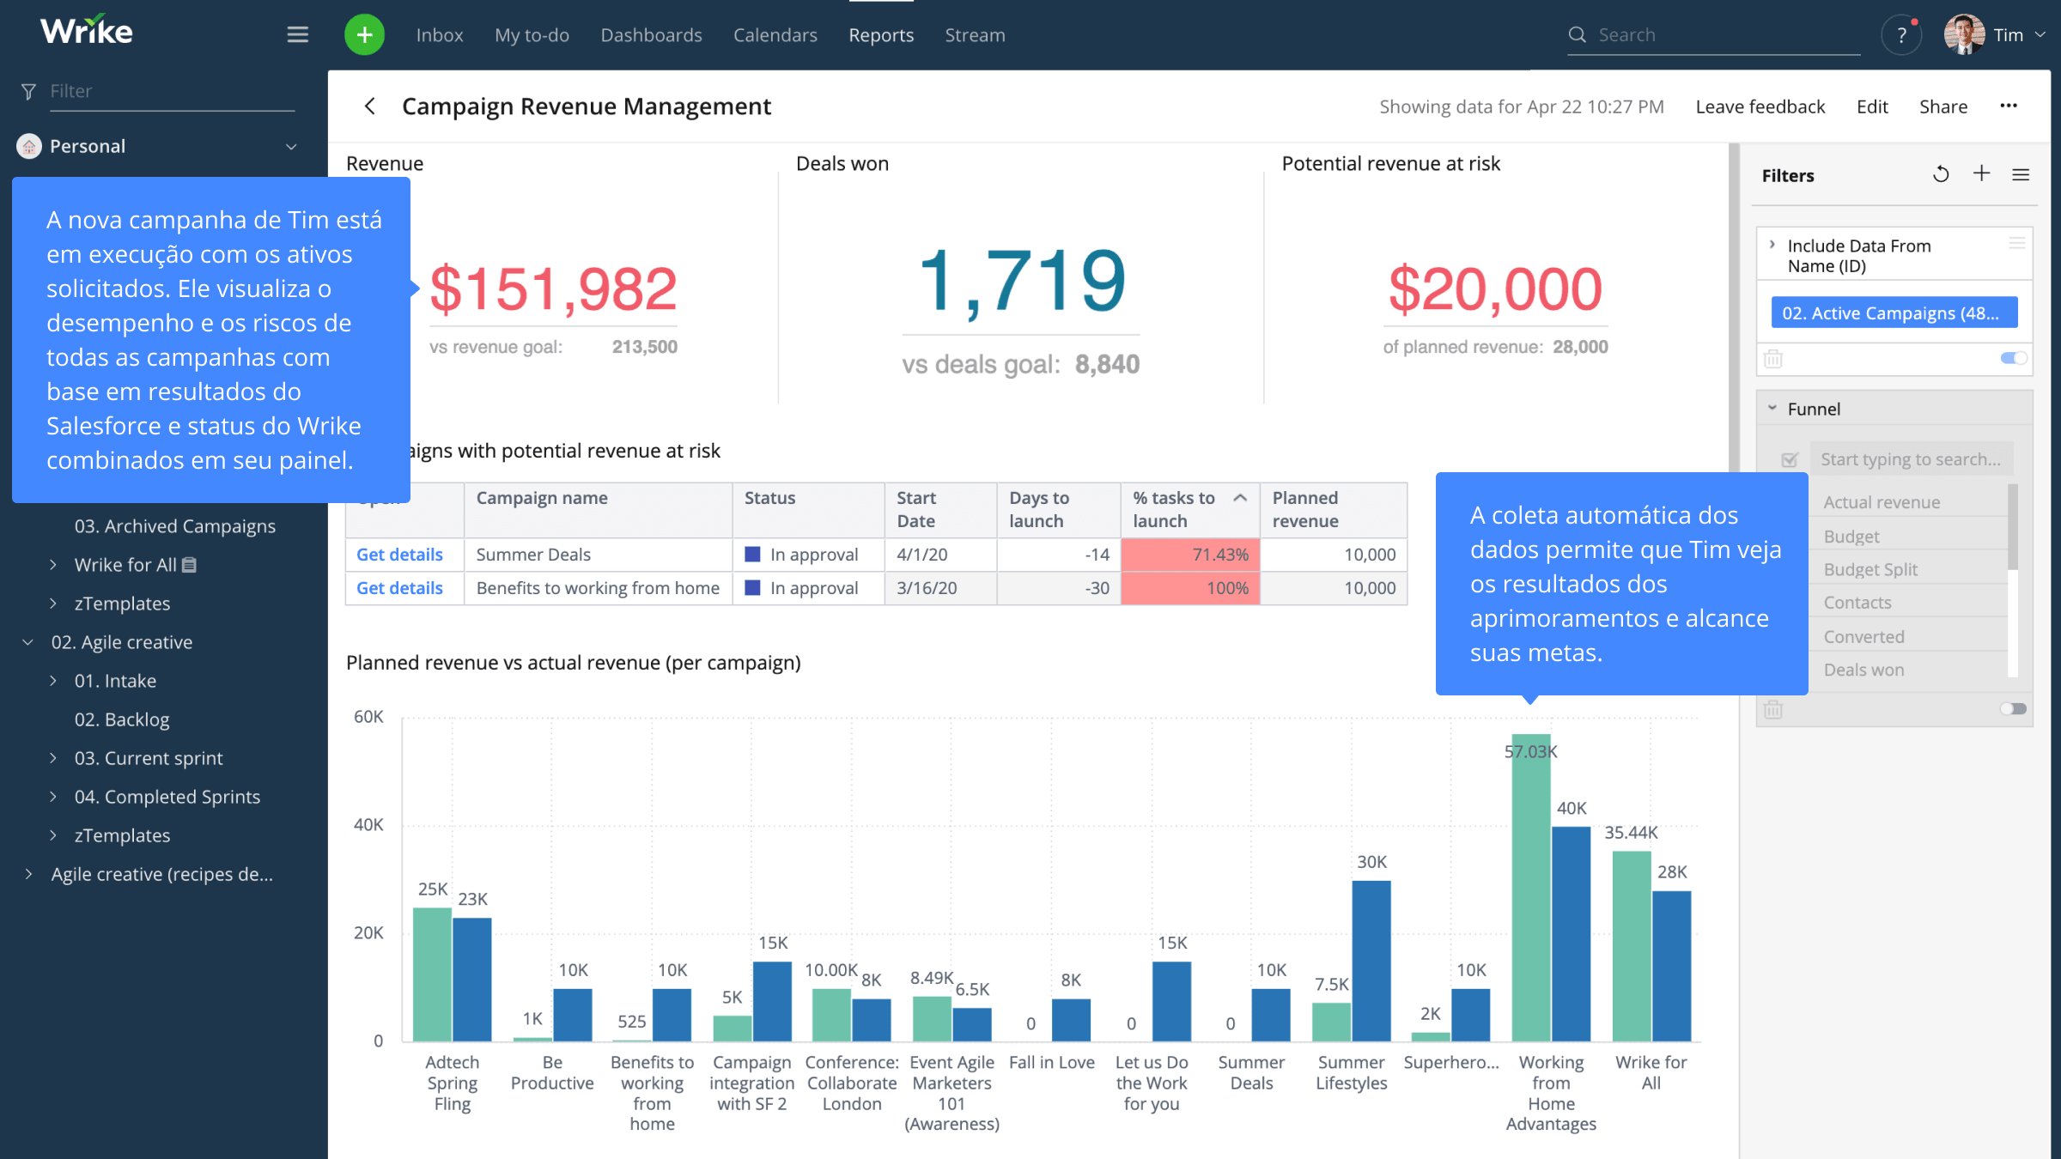The image size is (2061, 1159).
Task: Select the 02. Active Campaigns filter chip
Action: [1894, 313]
